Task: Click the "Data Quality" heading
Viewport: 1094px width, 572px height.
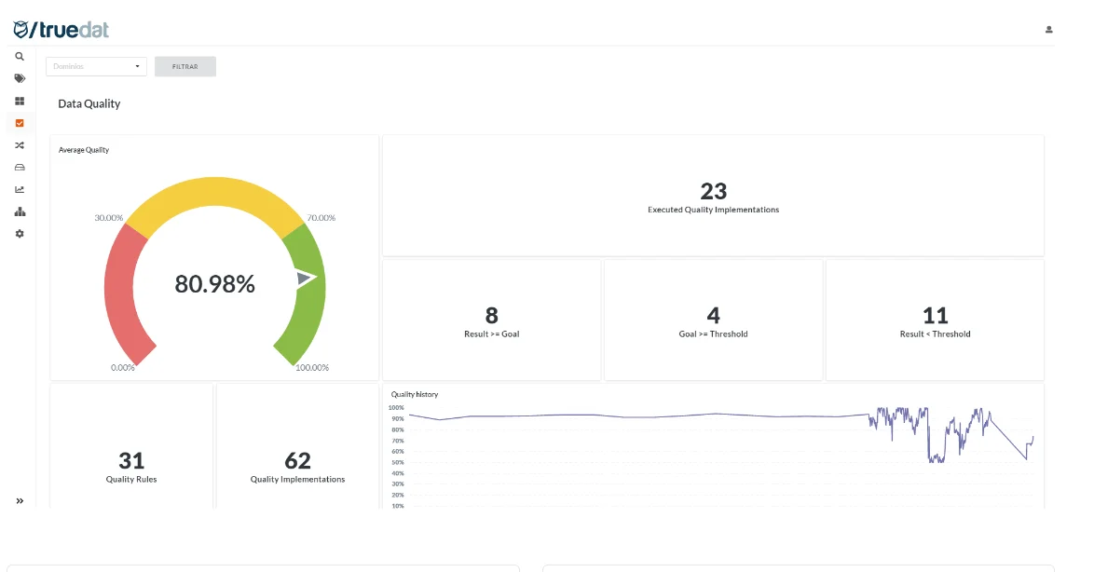Action: [89, 104]
